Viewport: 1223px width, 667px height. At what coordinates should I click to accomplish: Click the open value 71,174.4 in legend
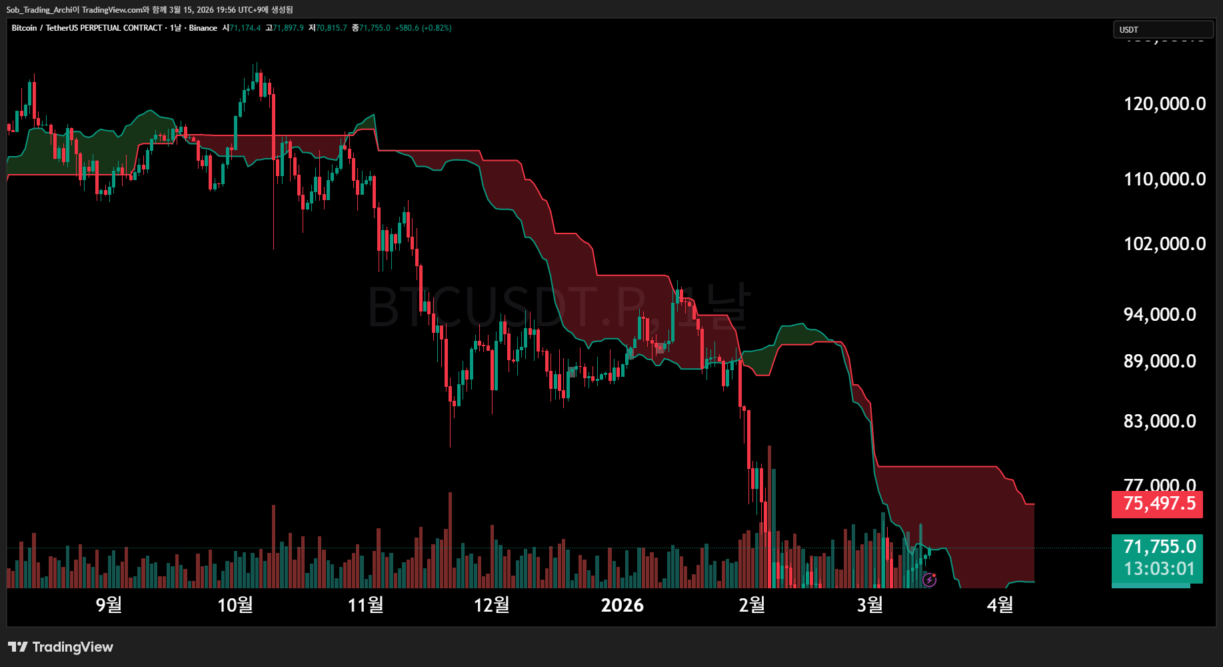[245, 28]
